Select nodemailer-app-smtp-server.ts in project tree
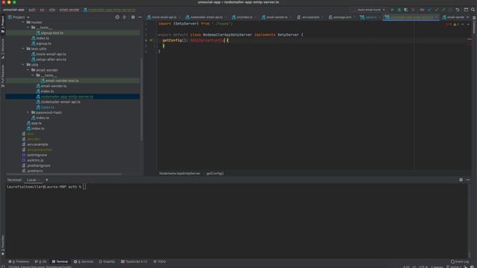The image size is (477, 268). point(67,97)
